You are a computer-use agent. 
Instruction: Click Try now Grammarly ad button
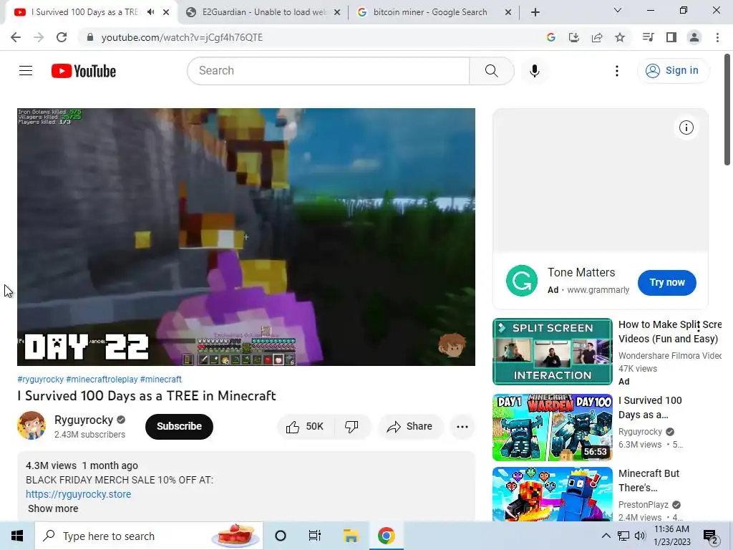(x=666, y=282)
